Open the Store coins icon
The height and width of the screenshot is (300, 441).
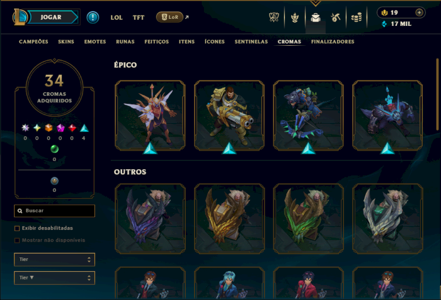(356, 18)
